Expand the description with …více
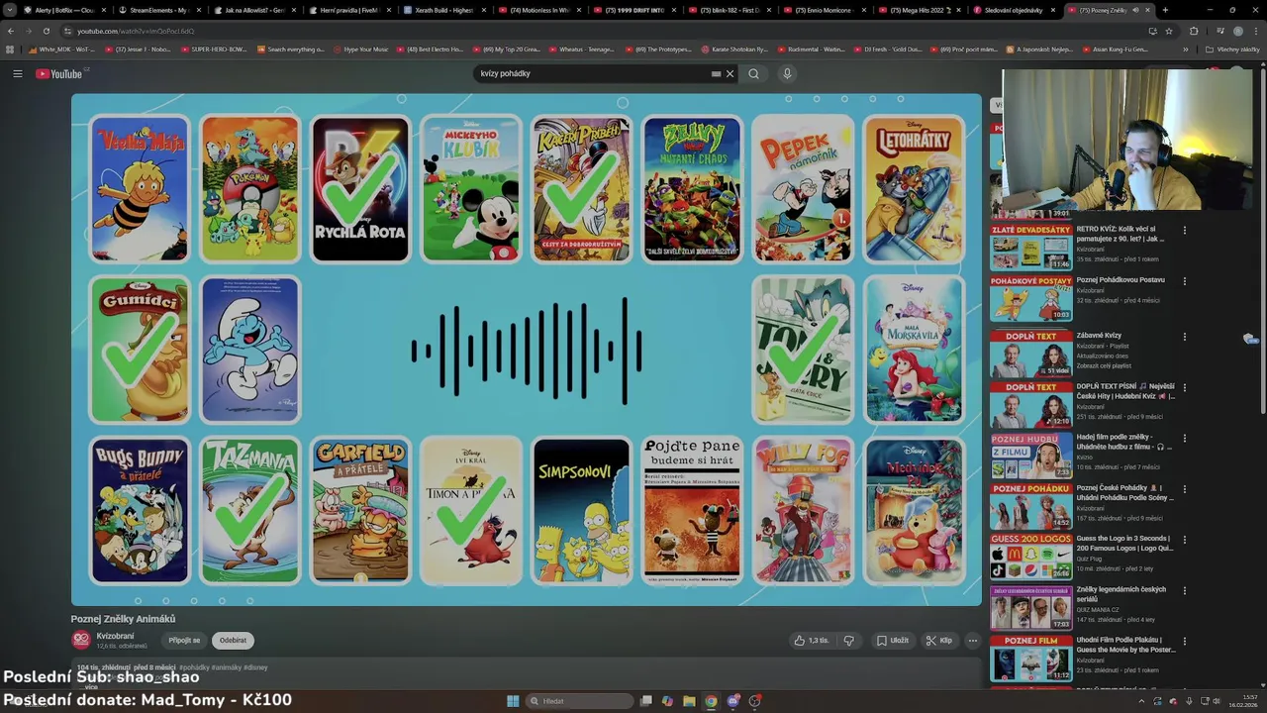Viewport: 1267px width, 713px height. (91, 686)
